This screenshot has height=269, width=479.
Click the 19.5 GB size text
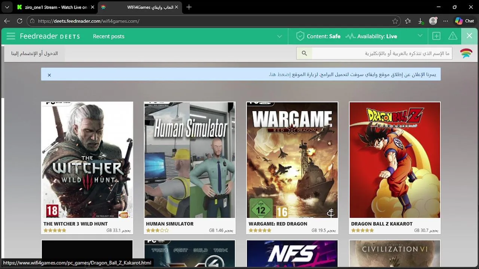click(x=323, y=231)
